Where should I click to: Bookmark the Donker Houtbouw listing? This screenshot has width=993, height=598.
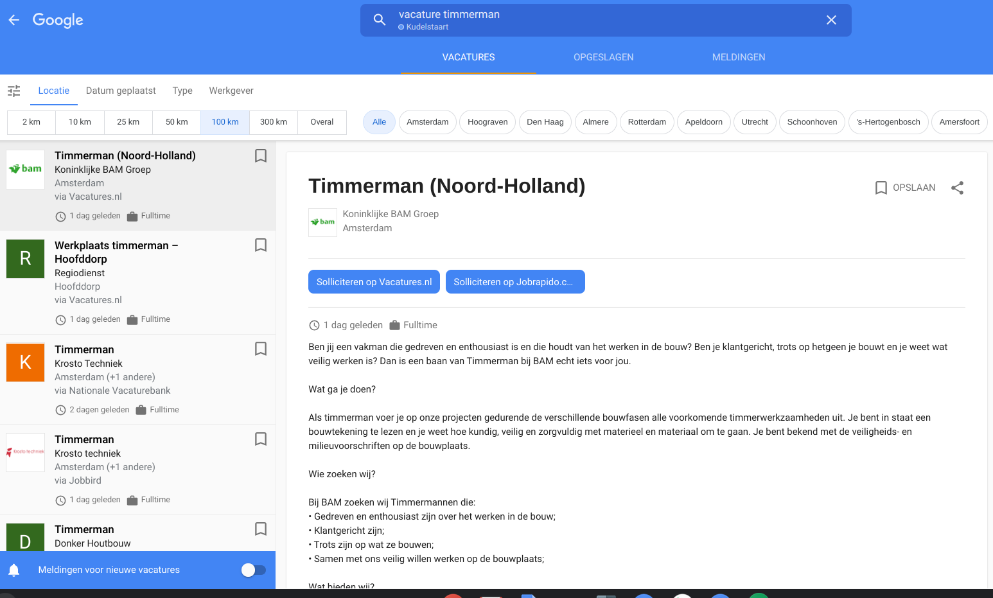261,529
